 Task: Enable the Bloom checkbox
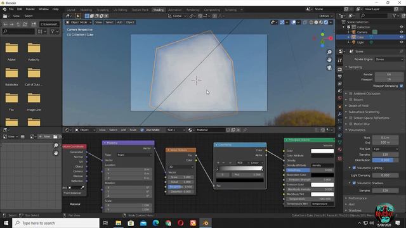tap(351, 100)
